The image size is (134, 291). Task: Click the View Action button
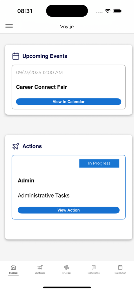(69, 210)
